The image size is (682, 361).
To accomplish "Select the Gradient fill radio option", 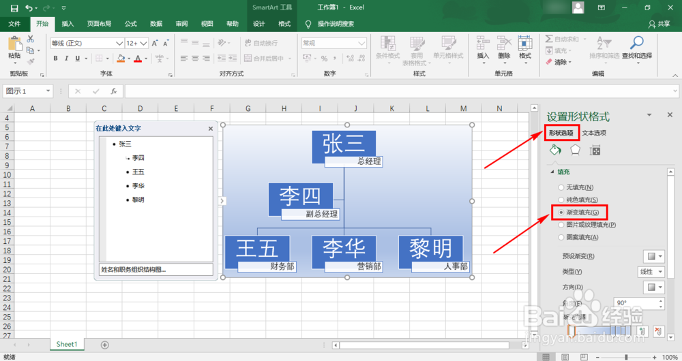I will click(x=561, y=213).
